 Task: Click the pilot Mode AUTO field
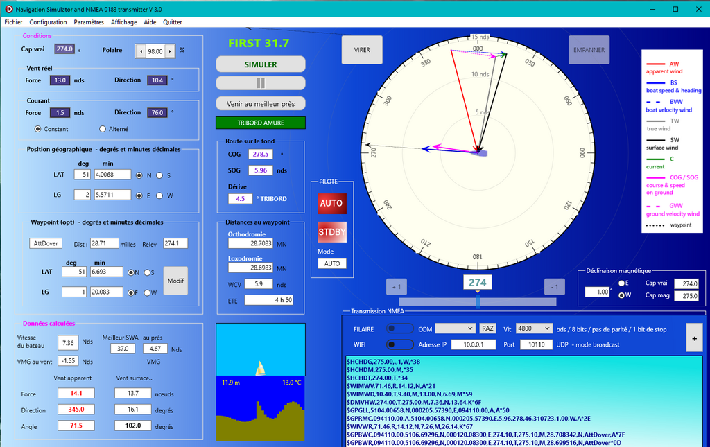point(332,263)
